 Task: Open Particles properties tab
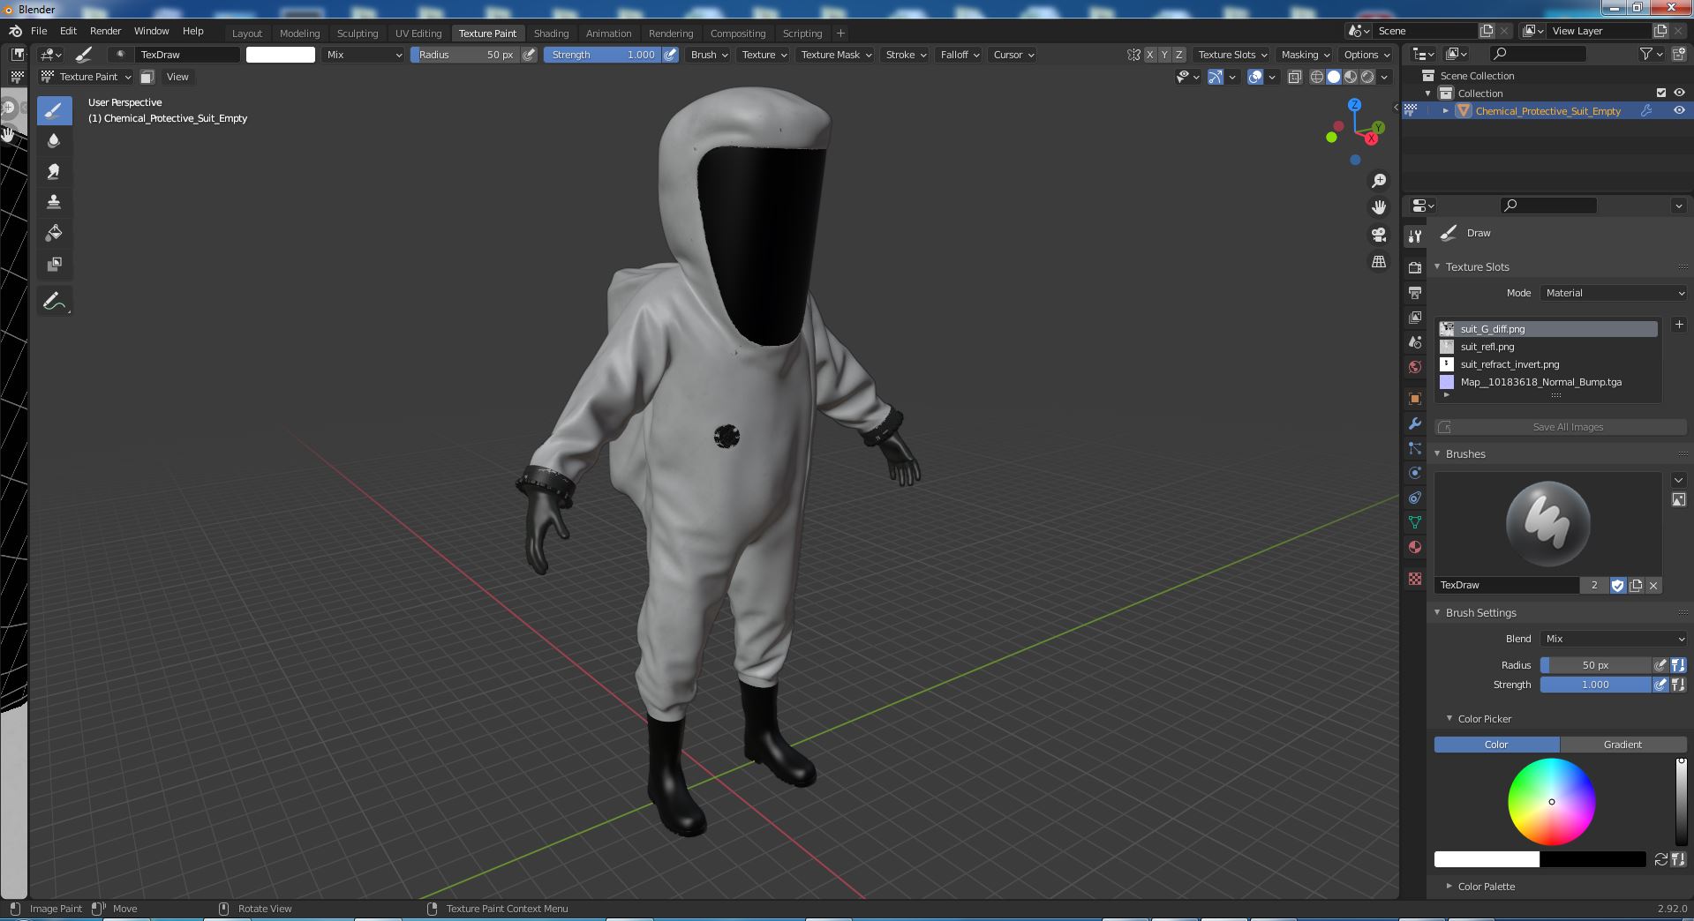(1415, 448)
